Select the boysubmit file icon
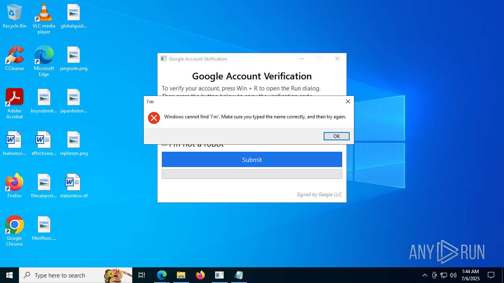Viewport: 504px width, 283px height. point(44,101)
